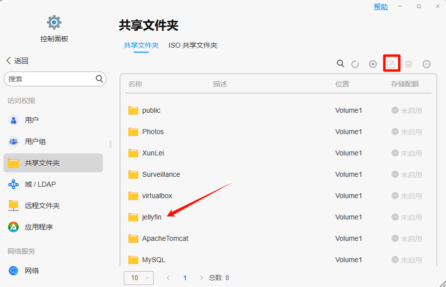
Task: Select page number 1
Action: [x=185, y=278]
